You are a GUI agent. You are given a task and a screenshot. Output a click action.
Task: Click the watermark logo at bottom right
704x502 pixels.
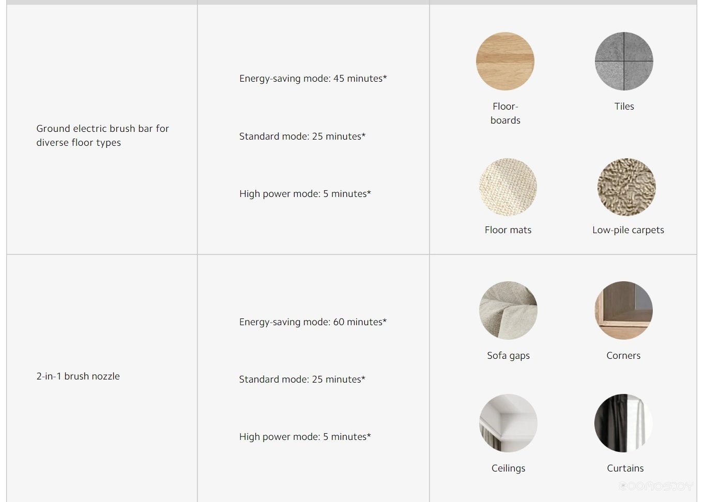(x=655, y=486)
